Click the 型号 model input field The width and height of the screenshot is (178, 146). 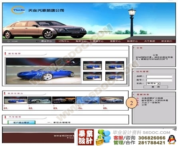159,80
